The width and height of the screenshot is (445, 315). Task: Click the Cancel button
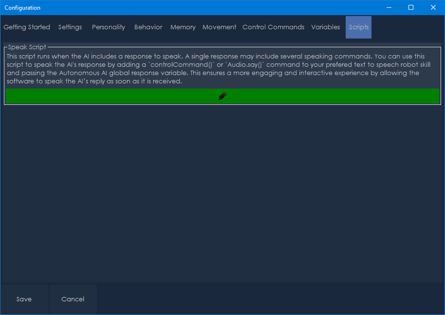pyautogui.click(x=73, y=299)
